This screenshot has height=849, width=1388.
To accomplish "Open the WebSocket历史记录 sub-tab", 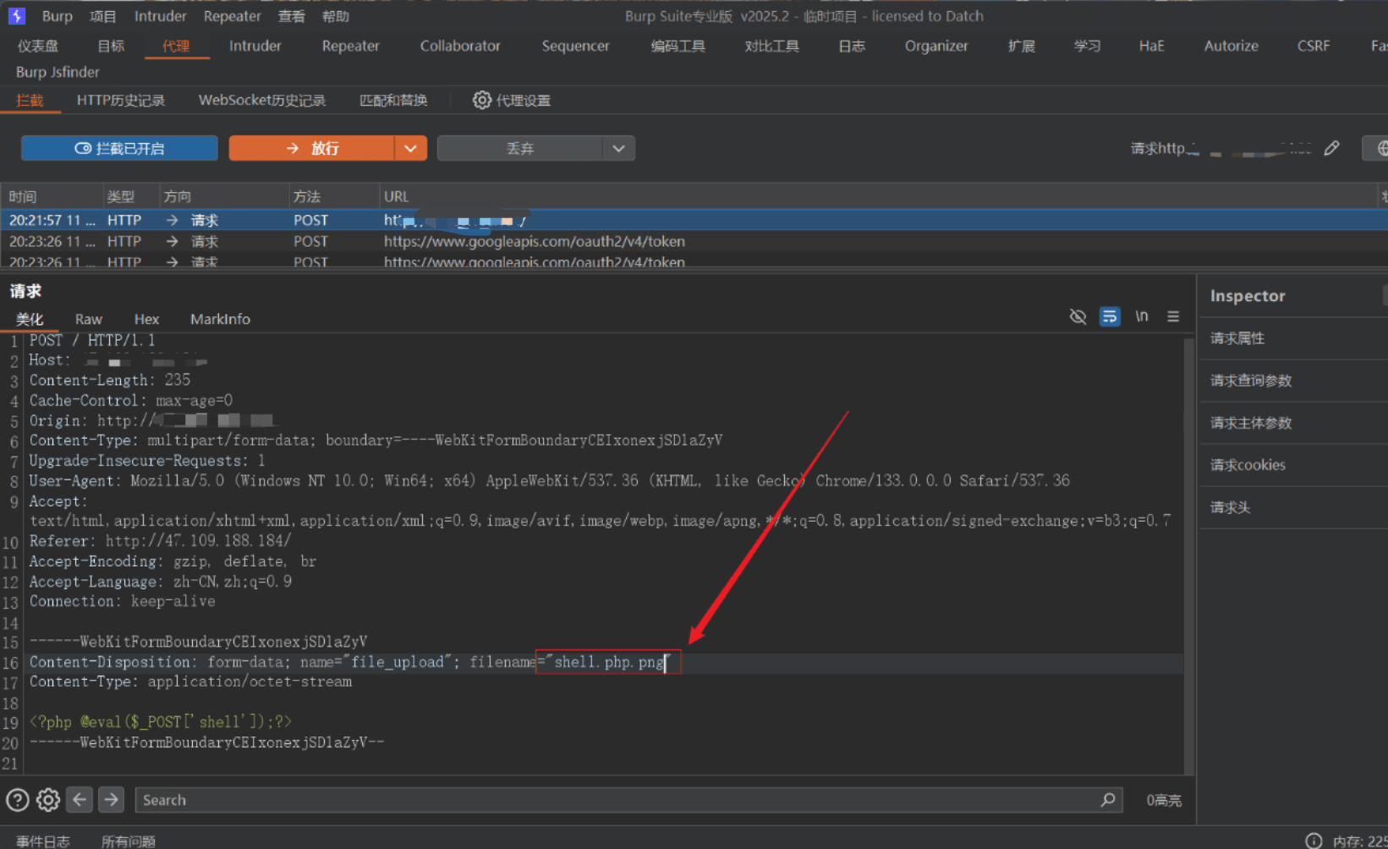I will point(262,101).
